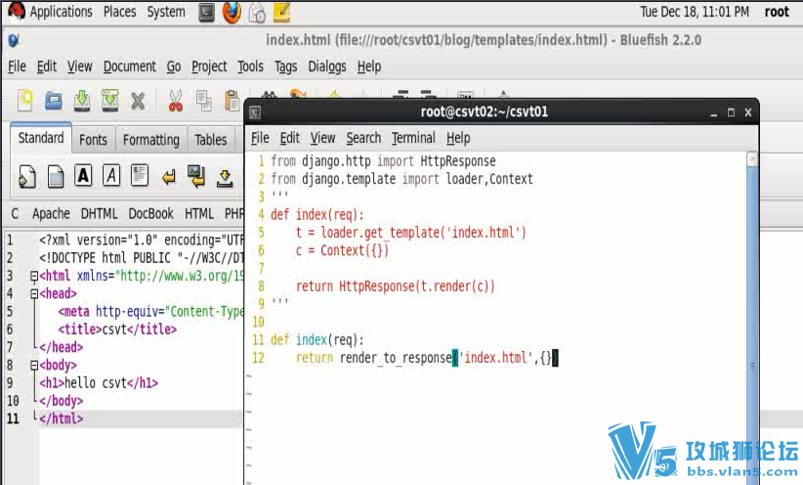
Task: Open the Places menu in top panel
Action: click(119, 12)
